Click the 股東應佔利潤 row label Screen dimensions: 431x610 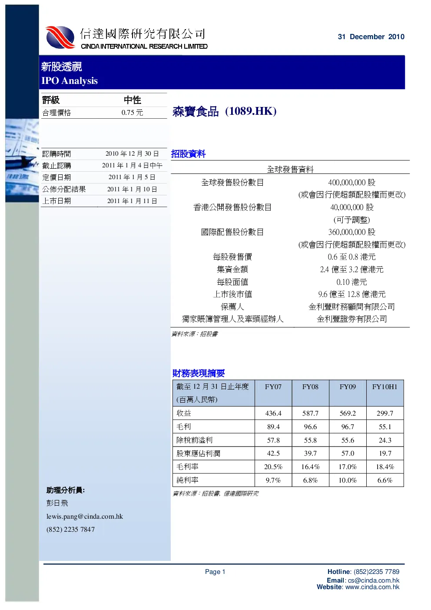pyautogui.click(x=198, y=453)
